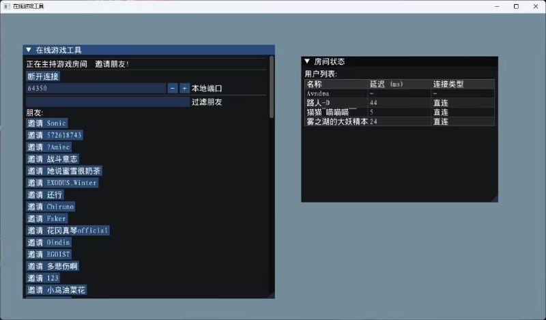
Task: Invite friend Faker
Action: (x=47, y=218)
